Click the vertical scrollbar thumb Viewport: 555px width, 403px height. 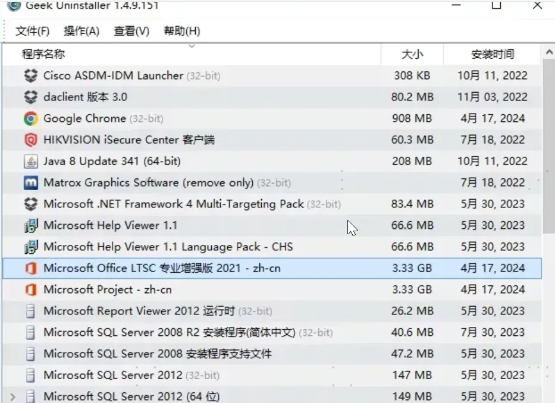pos(549,146)
